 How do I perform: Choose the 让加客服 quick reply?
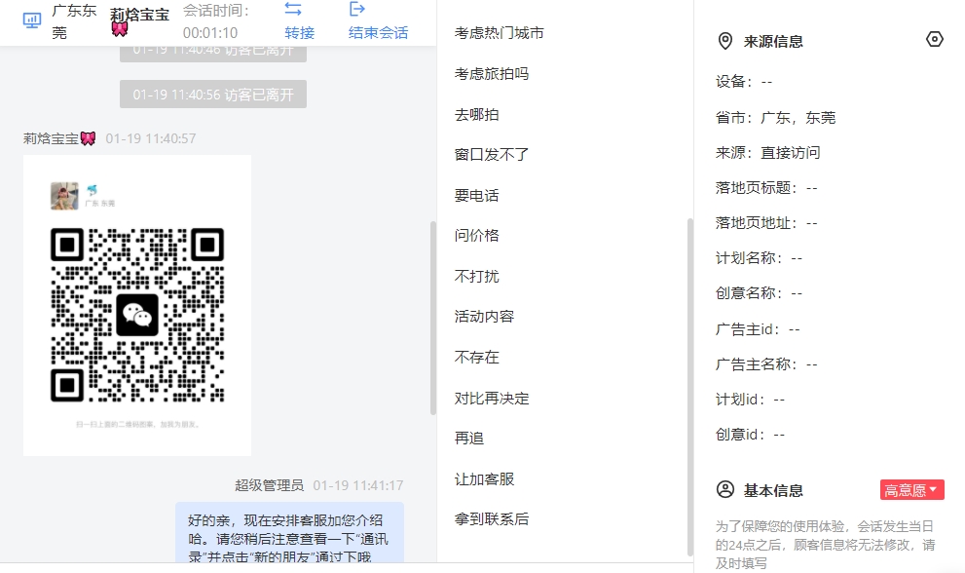[x=484, y=478]
